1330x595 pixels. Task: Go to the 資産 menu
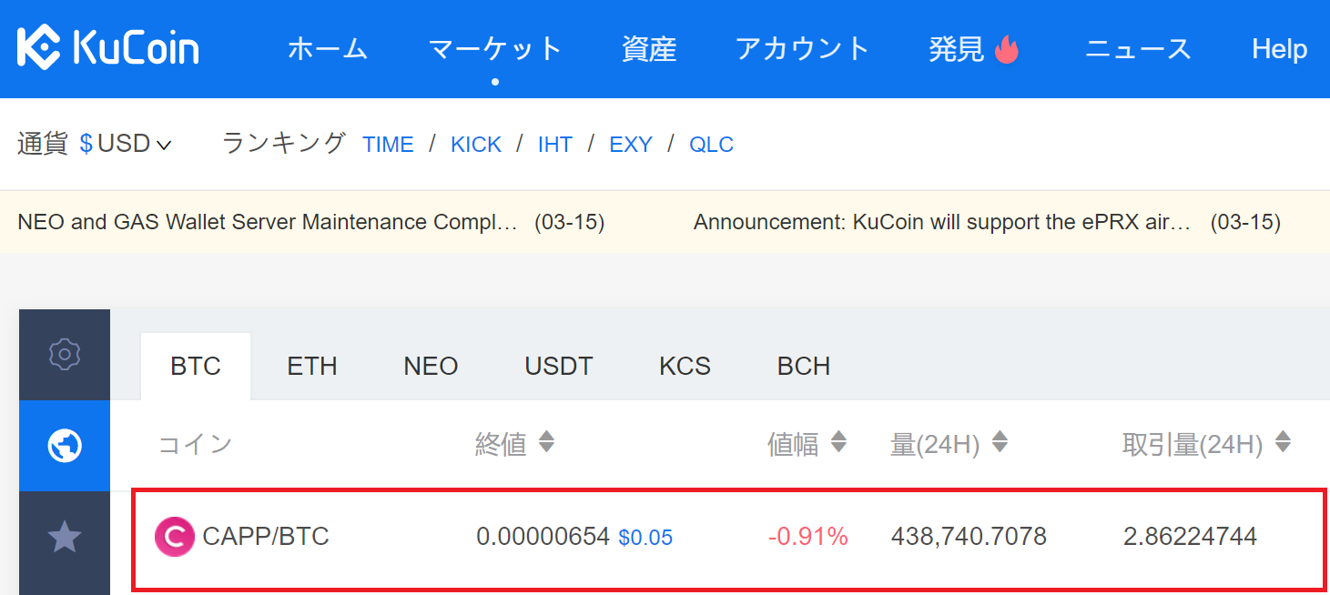649,49
